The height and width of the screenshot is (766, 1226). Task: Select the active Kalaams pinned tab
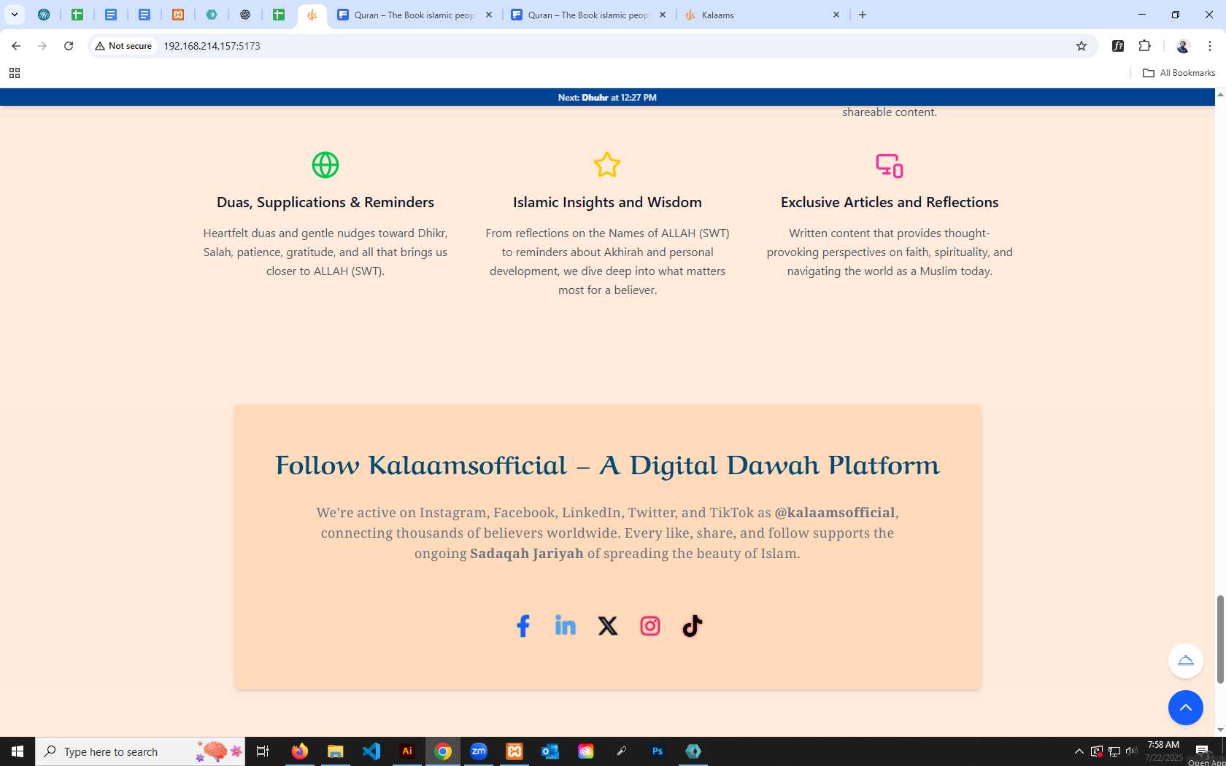click(312, 15)
